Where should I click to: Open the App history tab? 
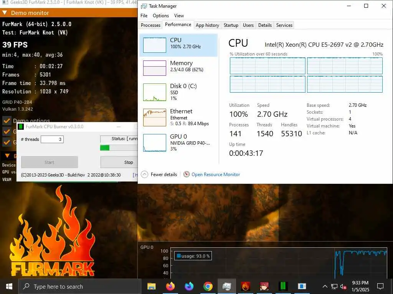(207, 25)
